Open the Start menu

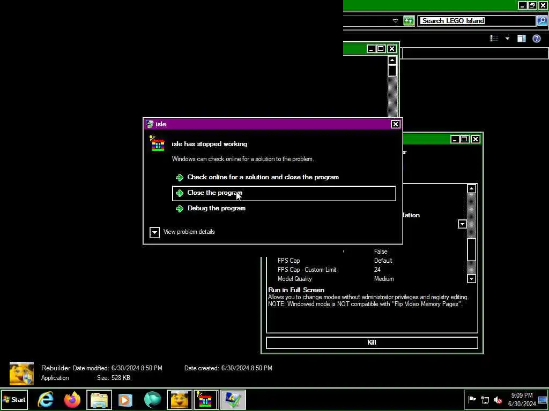click(14, 399)
